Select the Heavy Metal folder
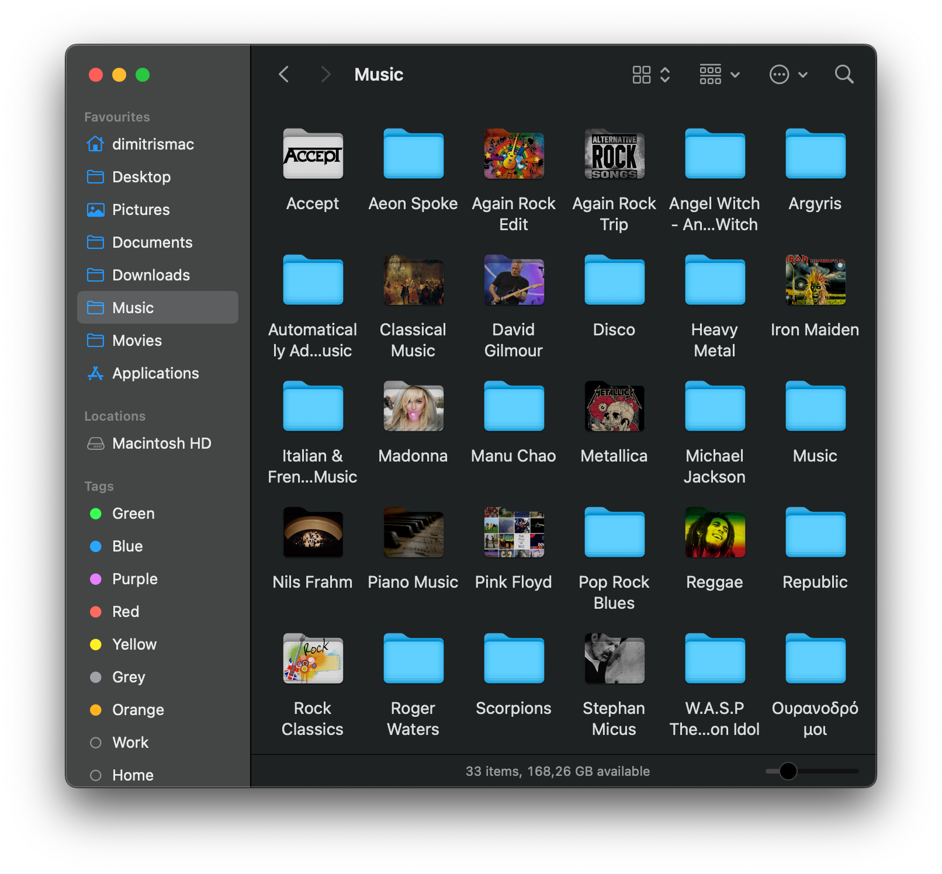Viewport: 942px width, 874px height. [715, 280]
